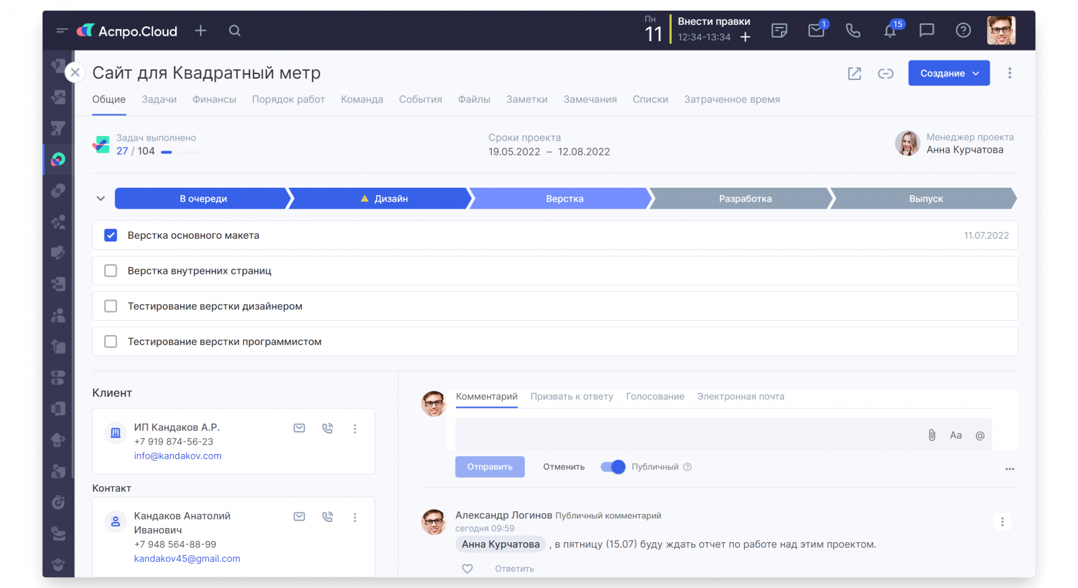
Task: Open the horizontal dots menu below the comment box
Action: 1009,469
